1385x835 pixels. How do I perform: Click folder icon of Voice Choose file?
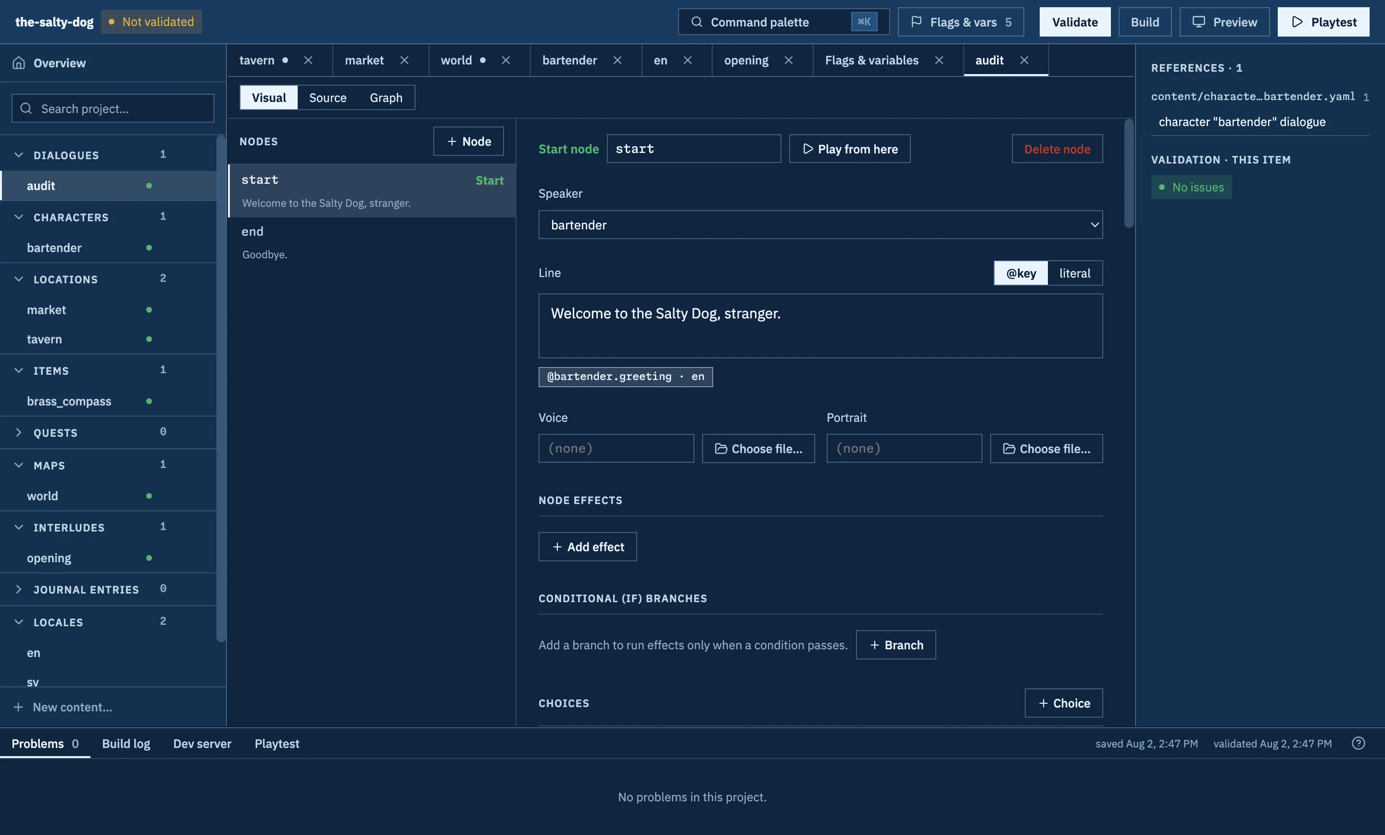click(x=720, y=449)
